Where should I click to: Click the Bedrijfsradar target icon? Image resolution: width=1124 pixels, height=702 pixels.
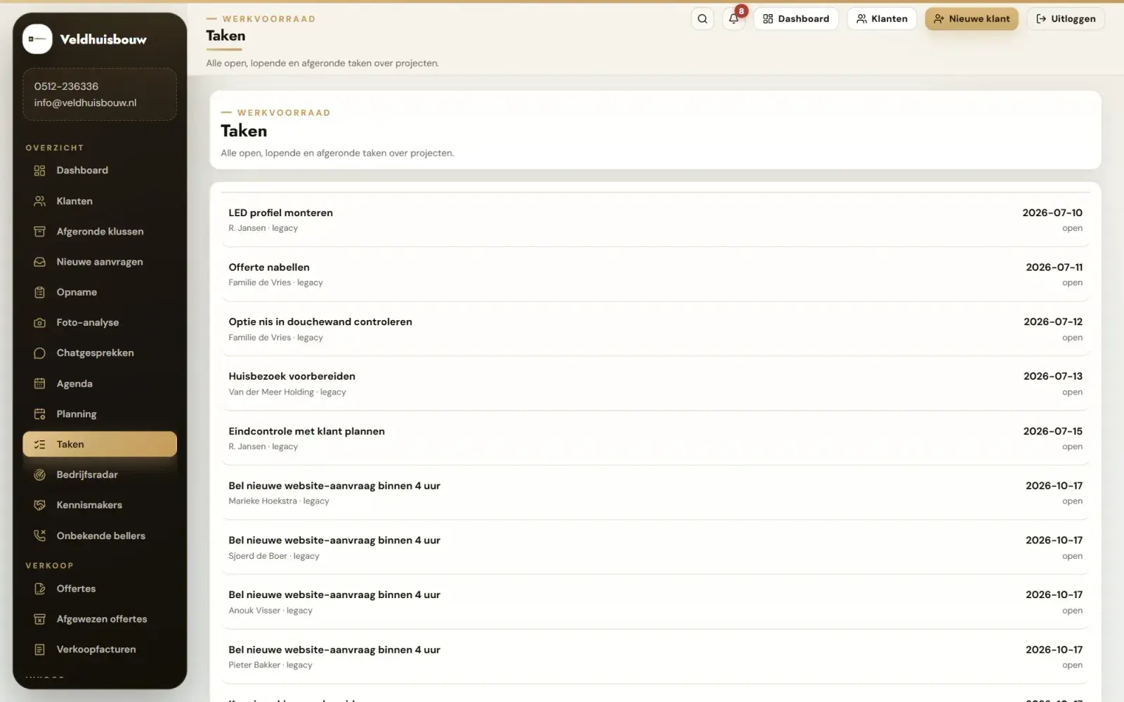tap(40, 475)
